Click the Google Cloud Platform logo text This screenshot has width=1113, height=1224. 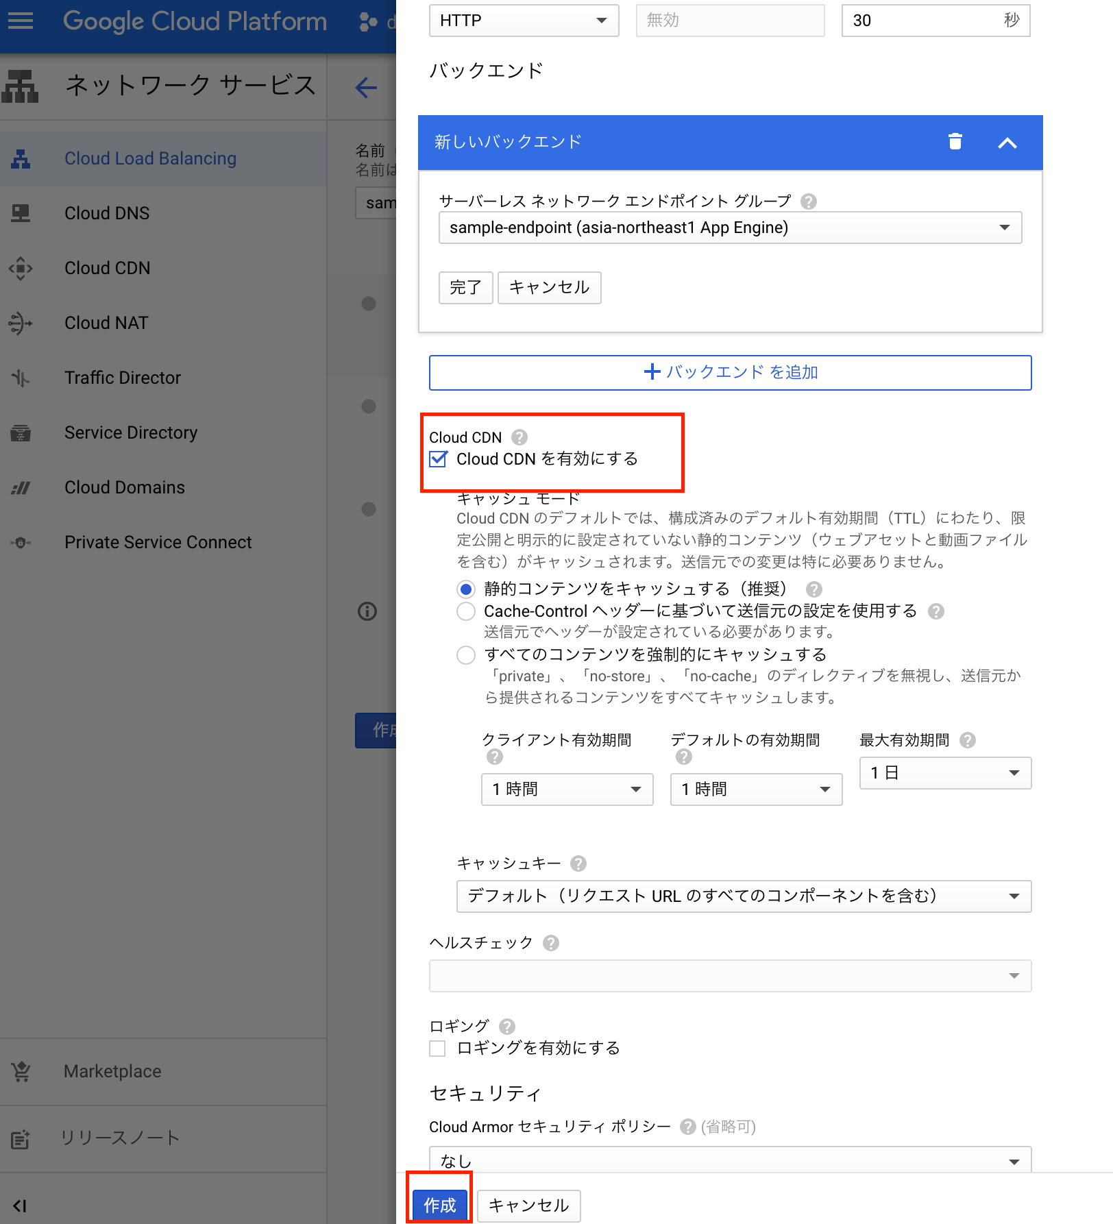pos(195,21)
